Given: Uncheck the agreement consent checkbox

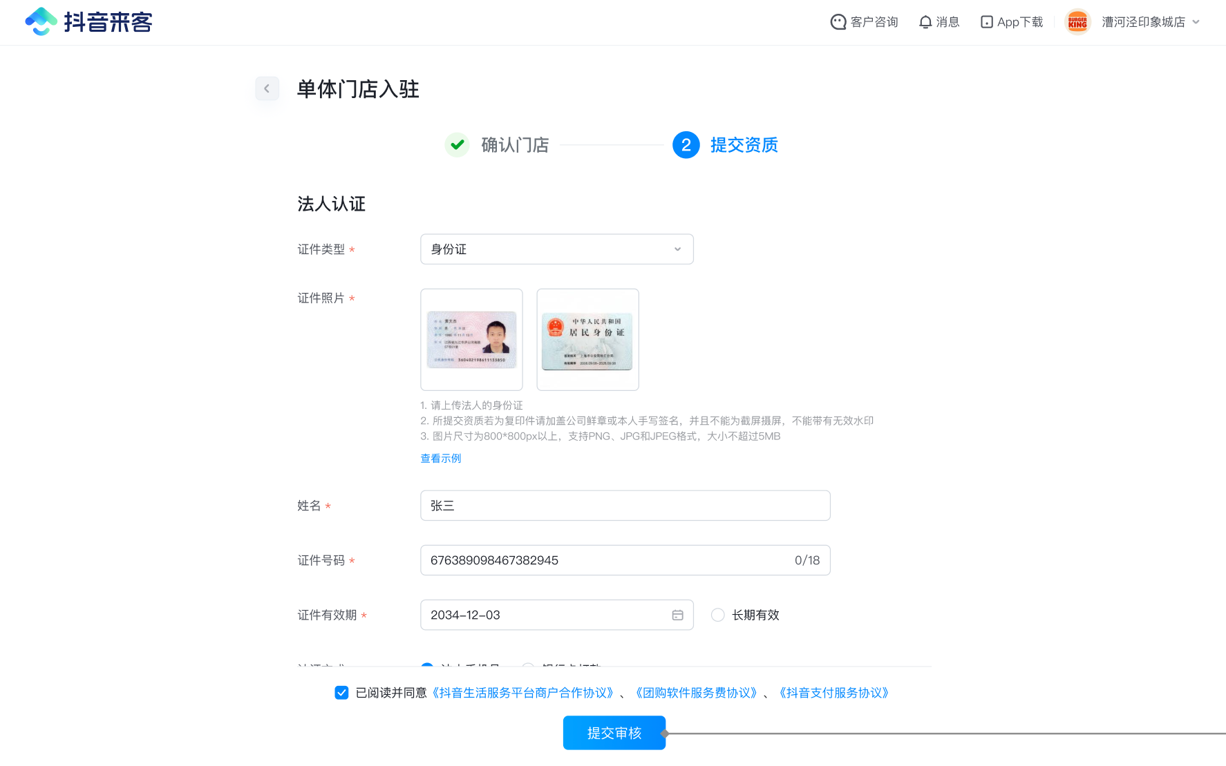Looking at the screenshot, I should 341,693.
